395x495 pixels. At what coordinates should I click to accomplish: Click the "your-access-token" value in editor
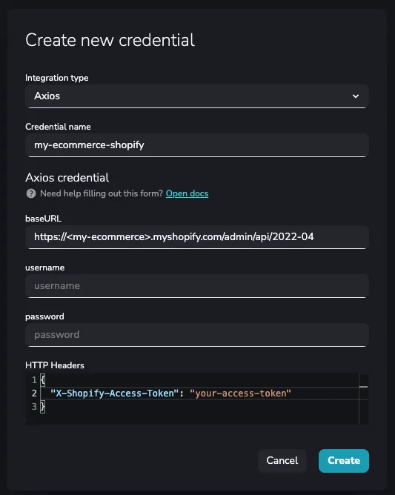[x=240, y=393]
